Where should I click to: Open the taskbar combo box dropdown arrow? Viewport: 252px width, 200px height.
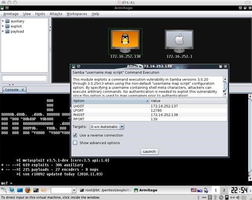coord(74,190)
